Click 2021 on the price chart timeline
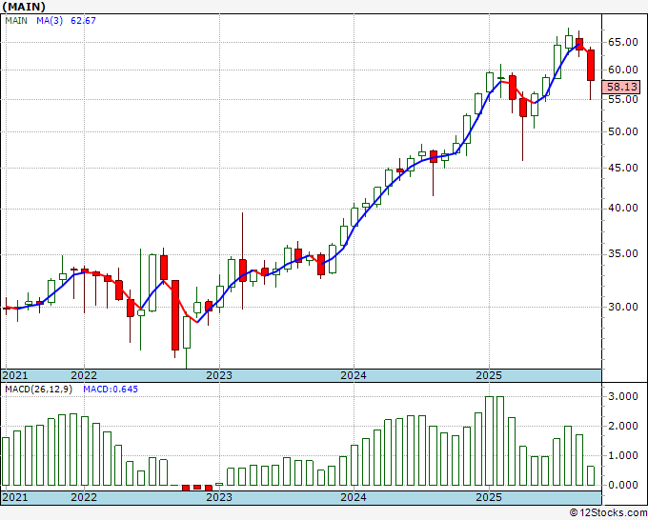The height and width of the screenshot is (520, 648). tap(15, 375)
